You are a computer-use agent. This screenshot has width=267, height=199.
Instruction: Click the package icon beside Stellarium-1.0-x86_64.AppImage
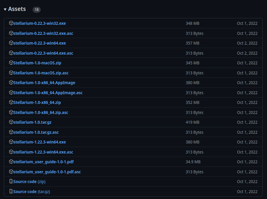[x=11, y=83]
